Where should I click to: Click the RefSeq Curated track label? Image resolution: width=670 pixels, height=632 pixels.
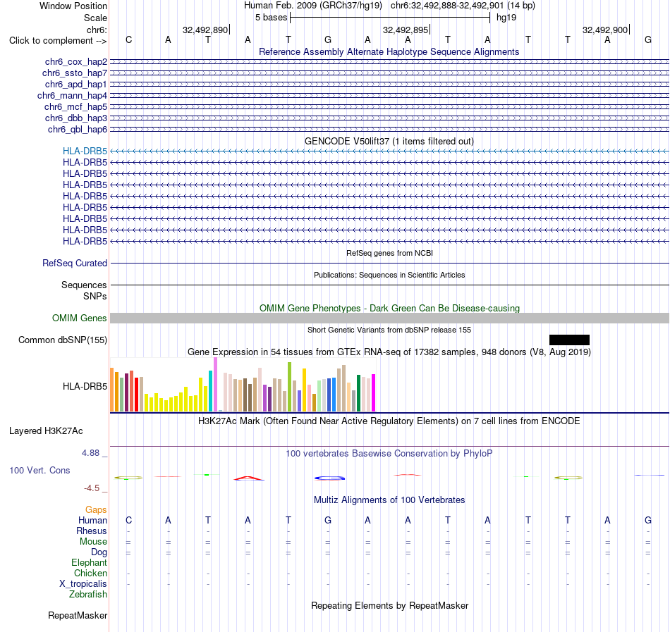tap(74, 263)
